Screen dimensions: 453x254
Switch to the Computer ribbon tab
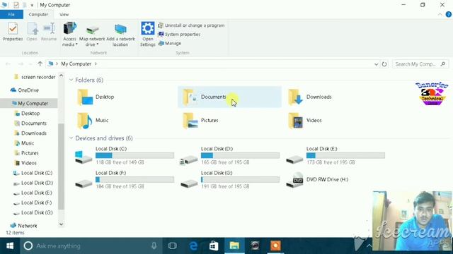38,14
